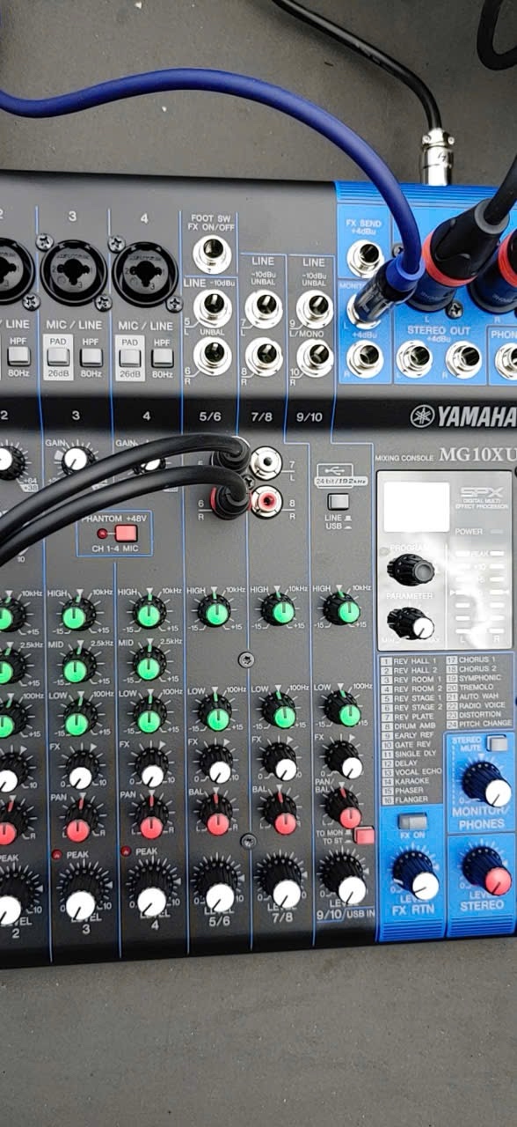The height and width of the screenshot is (1127, 517).
Task: Click the channel 4 MIC/LINE combo input
Action: pyautogui.click(x=145, y=272)
